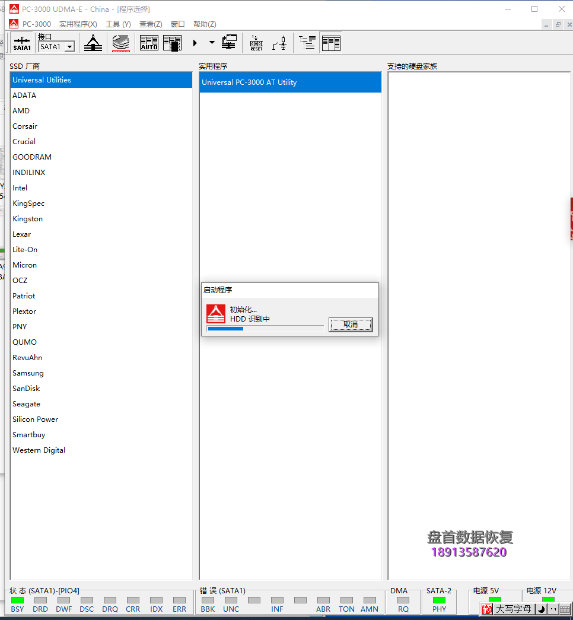Select GOODRAM in SSD vendor list
Screen dimensions: 573x620
point(101,157)
